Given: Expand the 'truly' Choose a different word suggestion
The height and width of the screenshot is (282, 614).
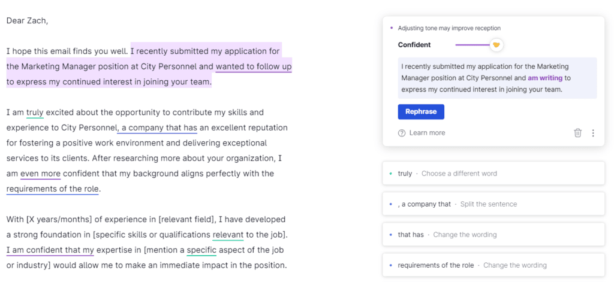Looking at the screenshot, I should click(x=493, y=173).
